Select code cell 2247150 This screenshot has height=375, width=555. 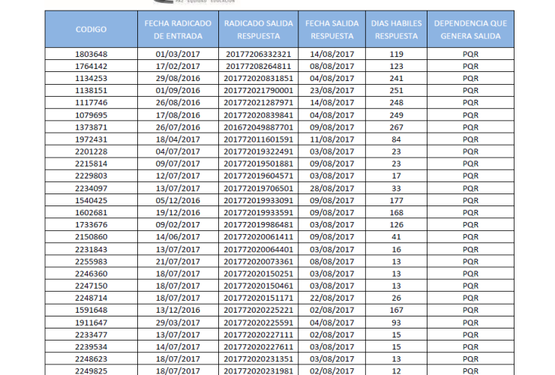click(91, 286)
